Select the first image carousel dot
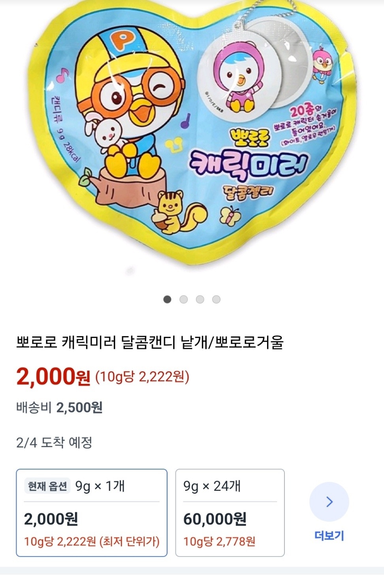 (x=167, y=299)
